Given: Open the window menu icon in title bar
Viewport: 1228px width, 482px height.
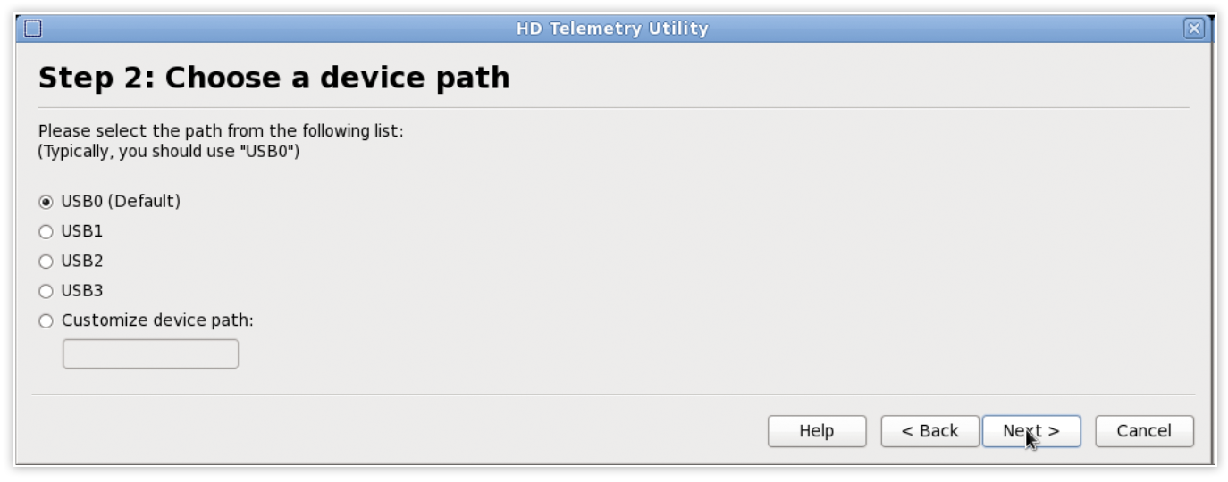Looking at the screenshot, I should click(33, 29).
